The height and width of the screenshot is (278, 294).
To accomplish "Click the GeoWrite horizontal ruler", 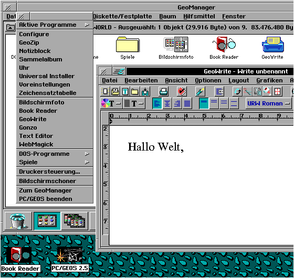I will [x=201, y=118].
